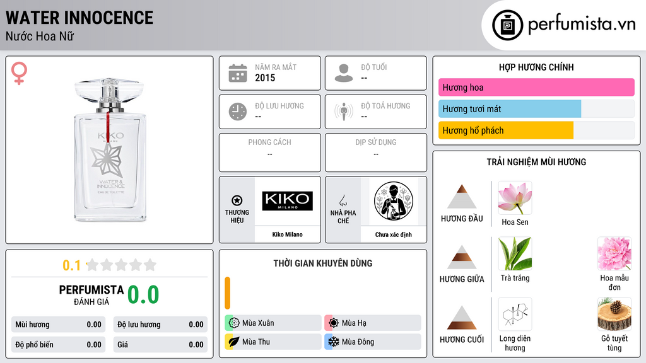
Task: Click the perfumista.vn perfume bottle logo icon
Action: (x=507, y=25)
